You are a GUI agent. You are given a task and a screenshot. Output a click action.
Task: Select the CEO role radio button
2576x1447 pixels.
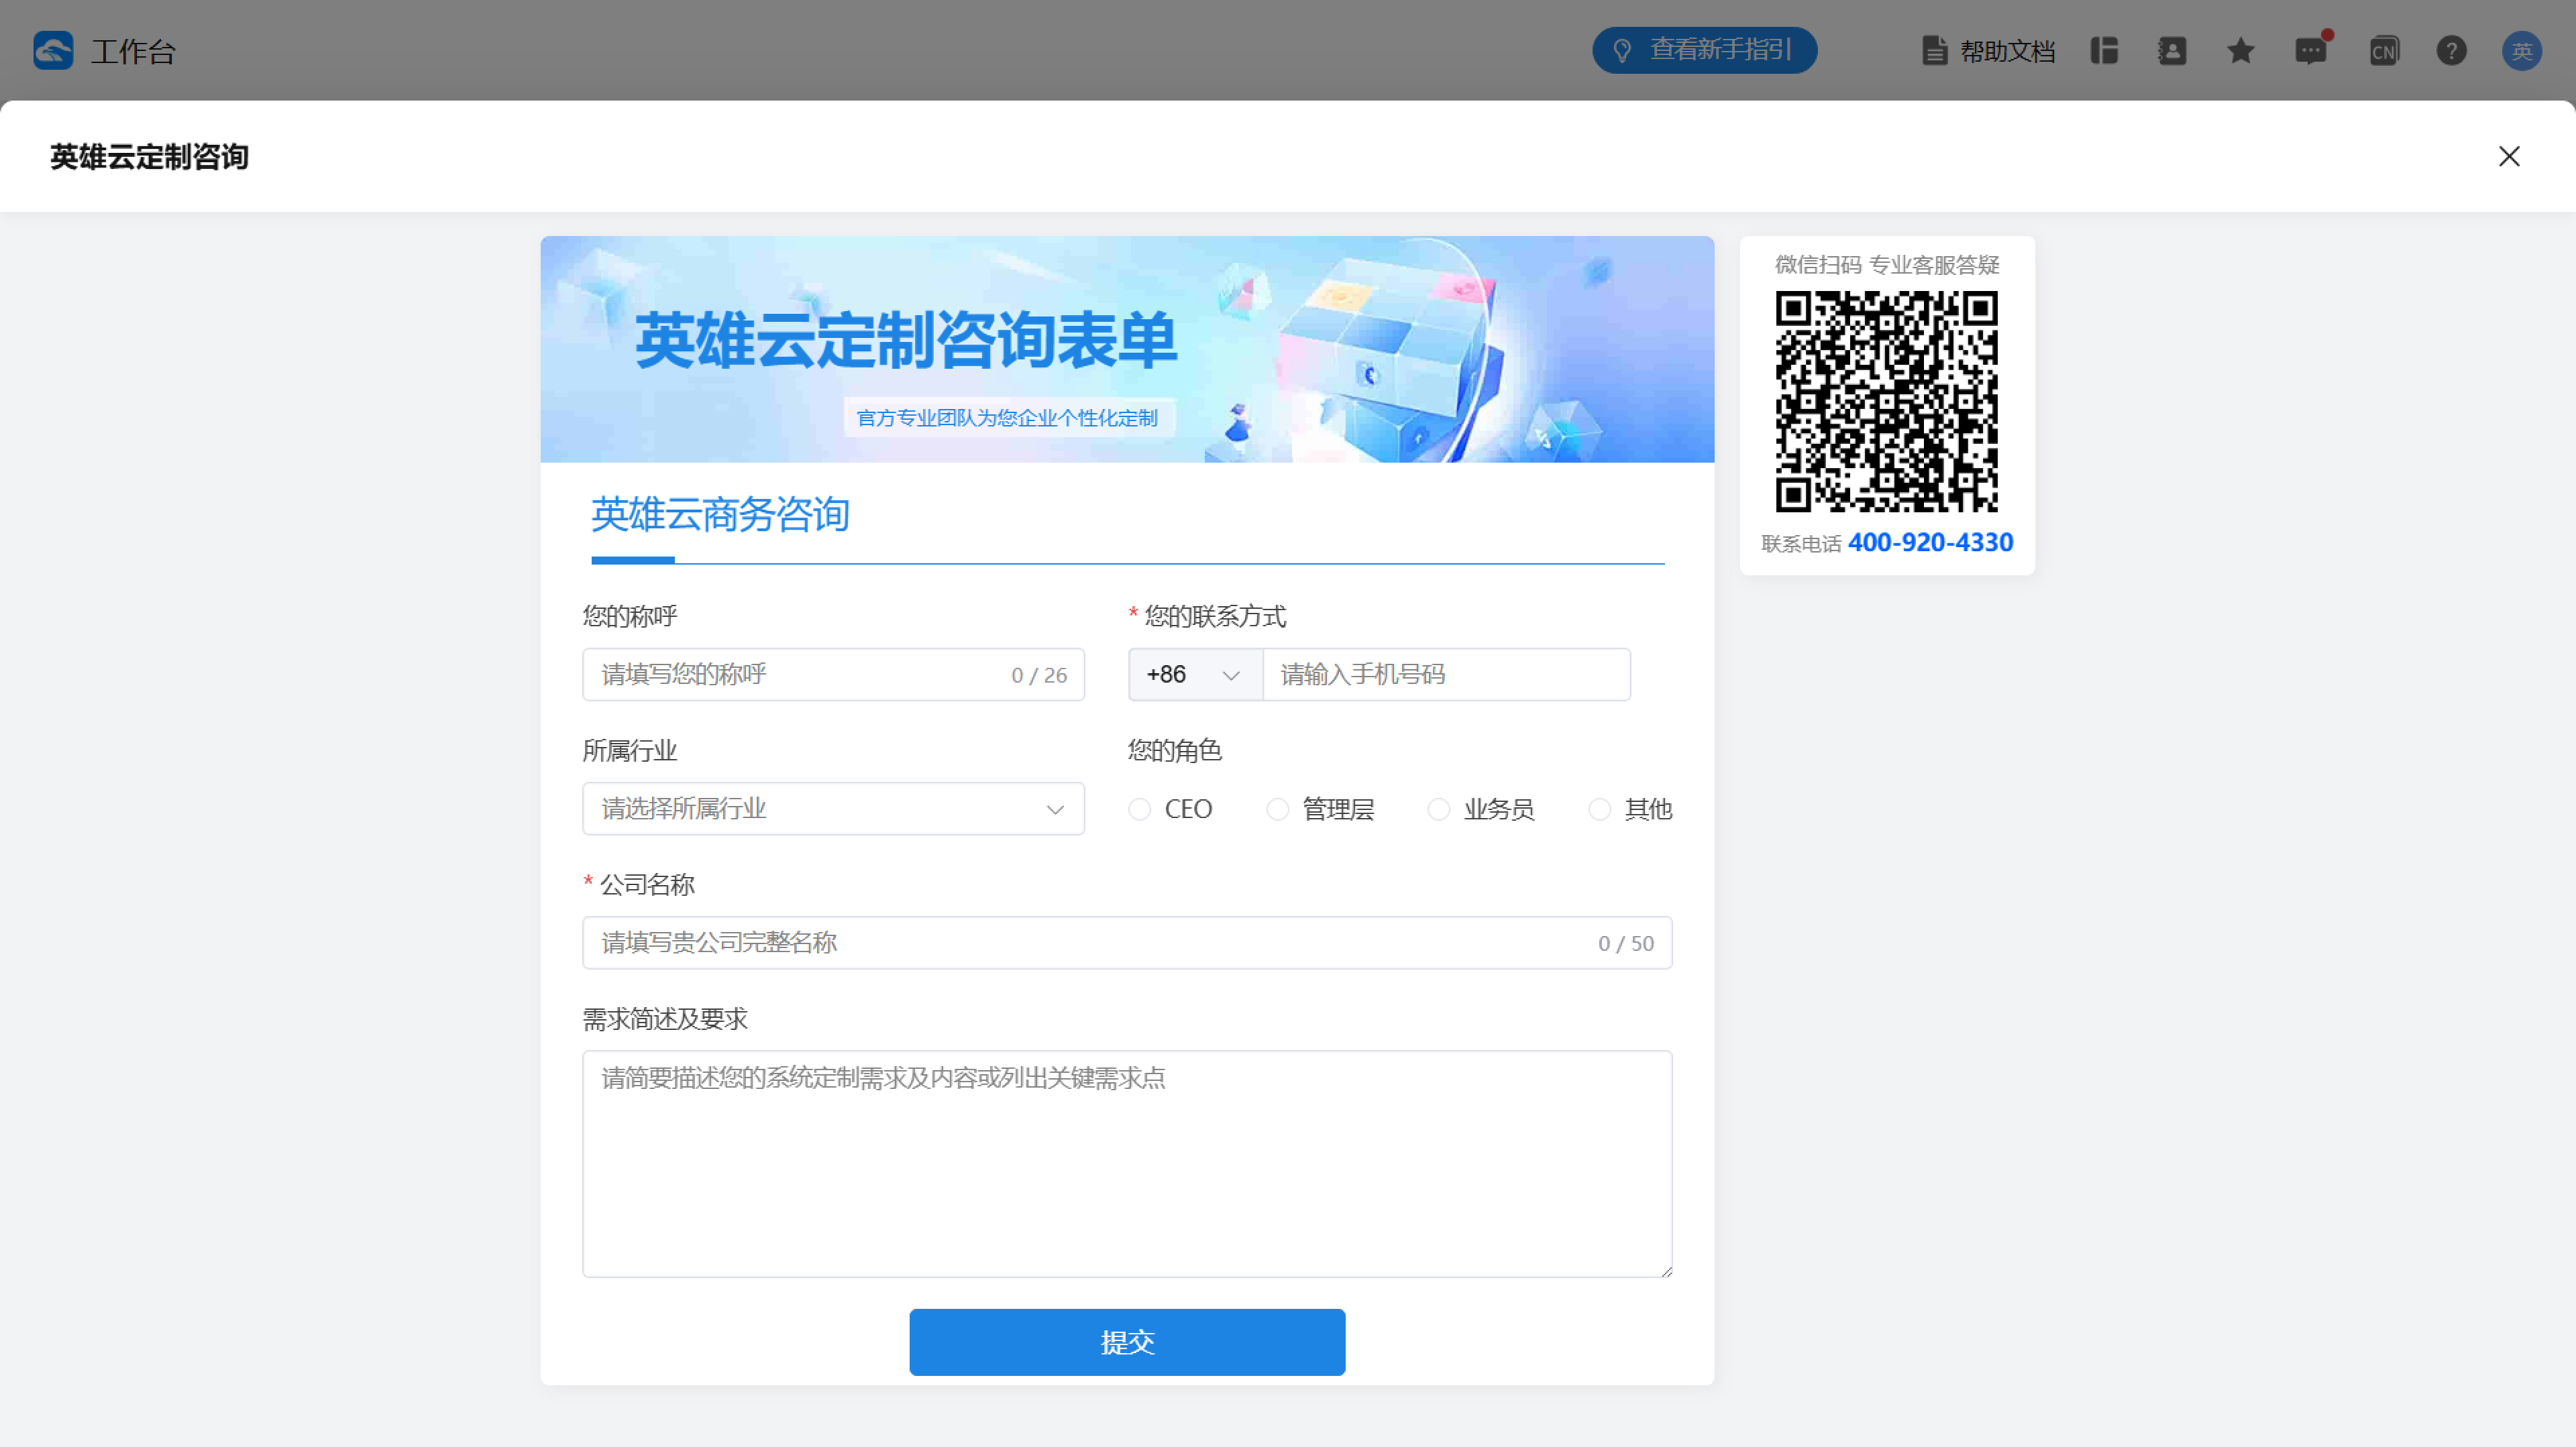coord(1140,809)
